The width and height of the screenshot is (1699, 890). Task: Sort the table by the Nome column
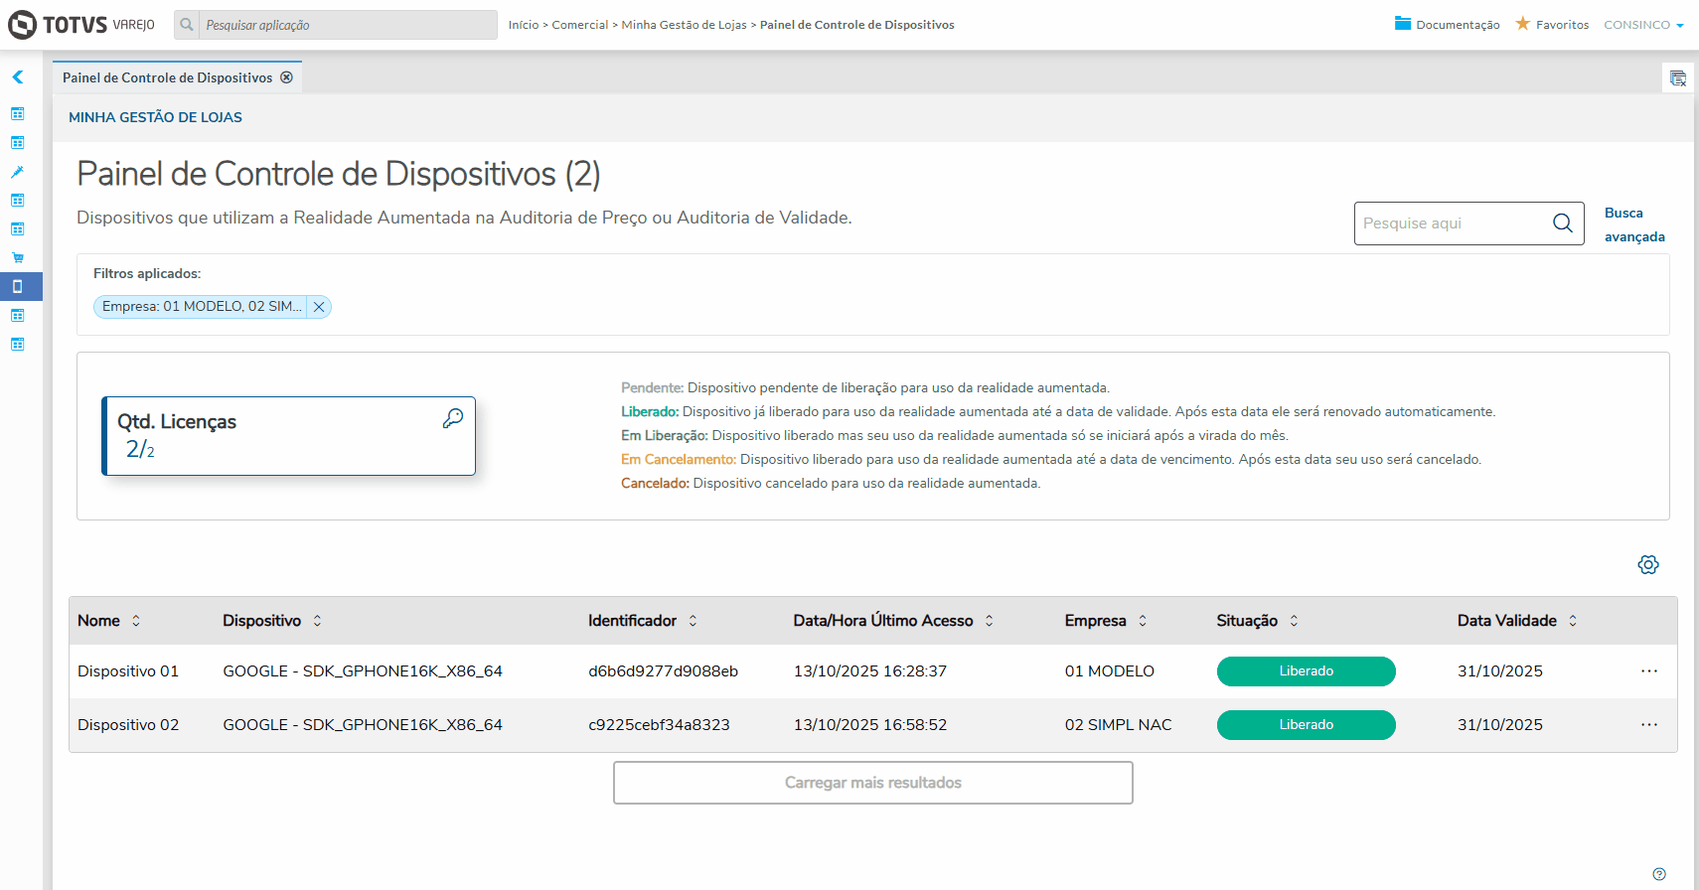click(x=136, y=621)
